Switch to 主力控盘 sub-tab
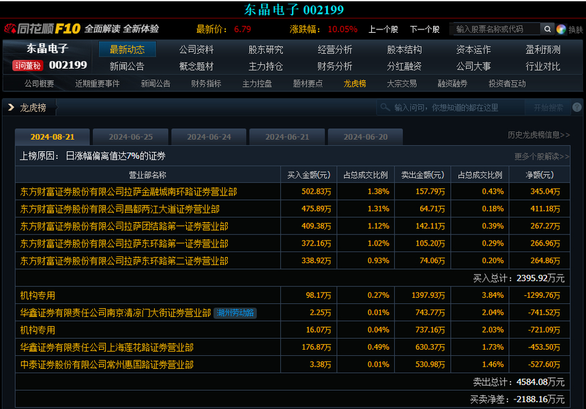Image resolution: width=586 pixels, height=409 pixels. pos(257,84)
